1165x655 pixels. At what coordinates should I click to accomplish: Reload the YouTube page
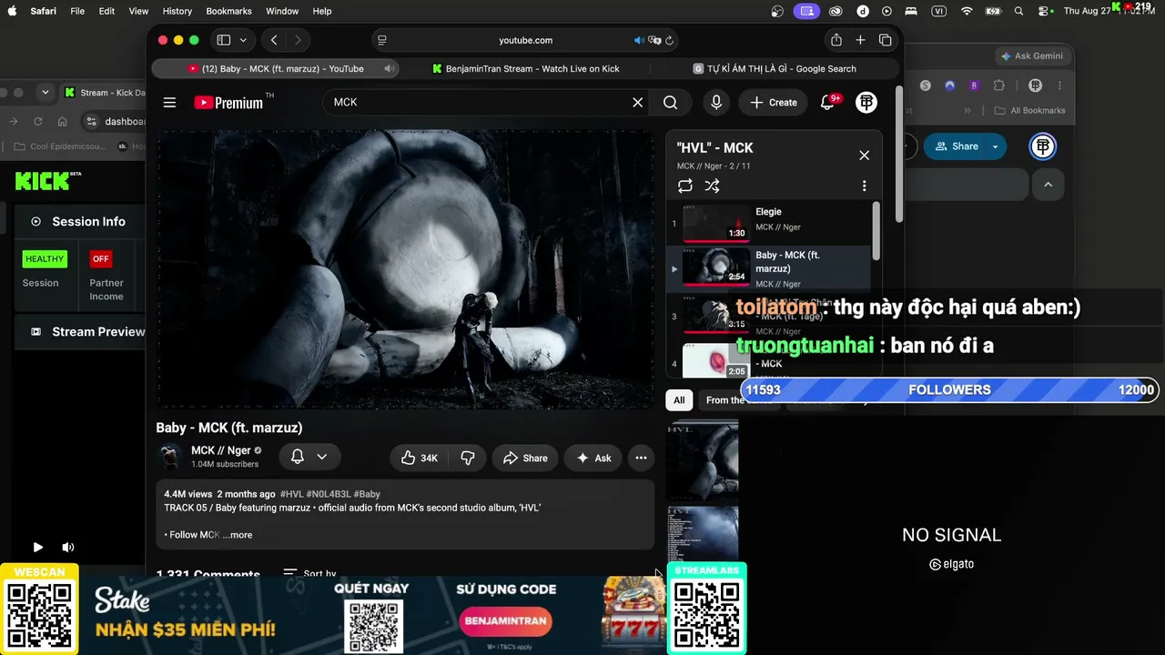[670, 40]
